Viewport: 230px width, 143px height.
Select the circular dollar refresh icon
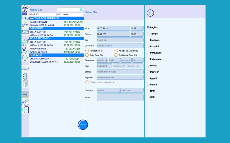click(x=25, y=58)
